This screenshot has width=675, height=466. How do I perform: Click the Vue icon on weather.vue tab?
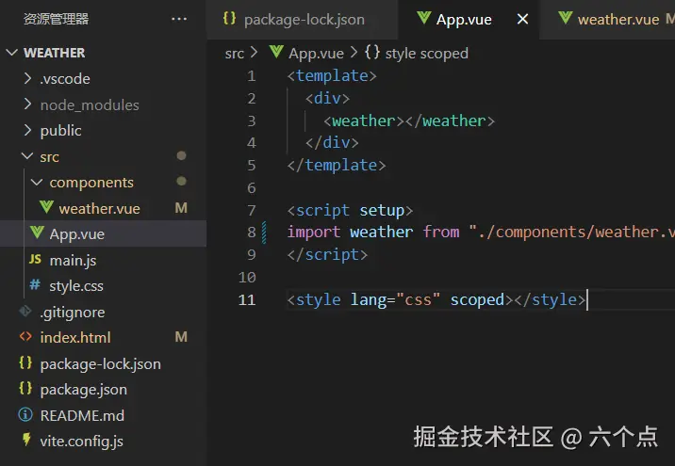566,18
